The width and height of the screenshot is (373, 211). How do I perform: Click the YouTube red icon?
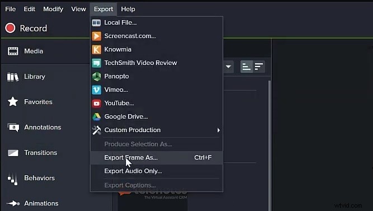tap(97, 104)
